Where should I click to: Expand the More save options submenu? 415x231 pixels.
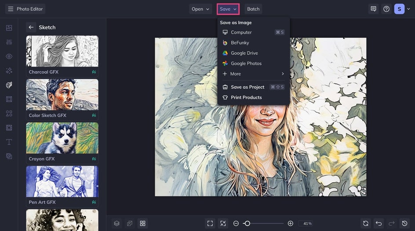point(254,74)
